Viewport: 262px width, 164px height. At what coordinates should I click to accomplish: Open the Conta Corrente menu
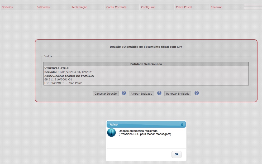(116, 7)
